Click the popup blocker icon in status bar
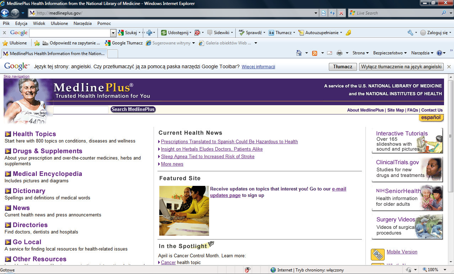This screenshot has height=274, width=454. coord(248,270)
